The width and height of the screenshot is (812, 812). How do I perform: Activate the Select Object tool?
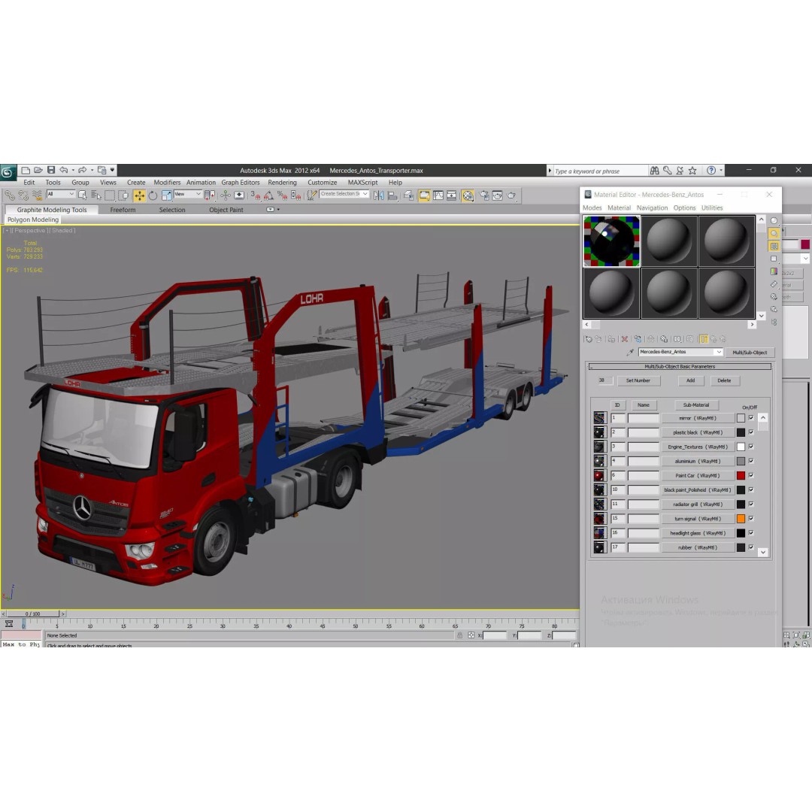tap(83, 195)
